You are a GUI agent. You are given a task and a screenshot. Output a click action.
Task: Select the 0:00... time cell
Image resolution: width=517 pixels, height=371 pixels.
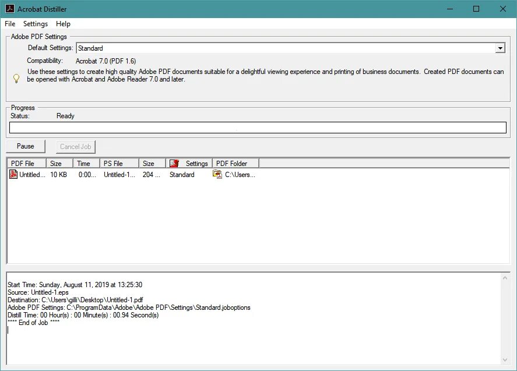coord(87,175)
